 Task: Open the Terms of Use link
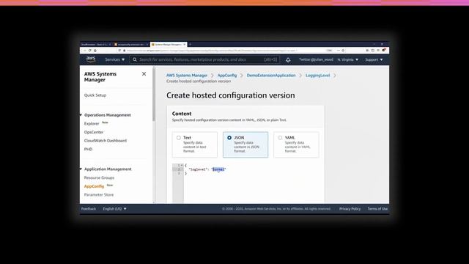click(x=377, y=209)
